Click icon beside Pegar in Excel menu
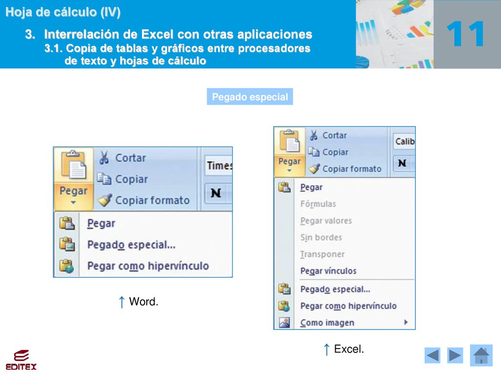 (x=284, y=187)
